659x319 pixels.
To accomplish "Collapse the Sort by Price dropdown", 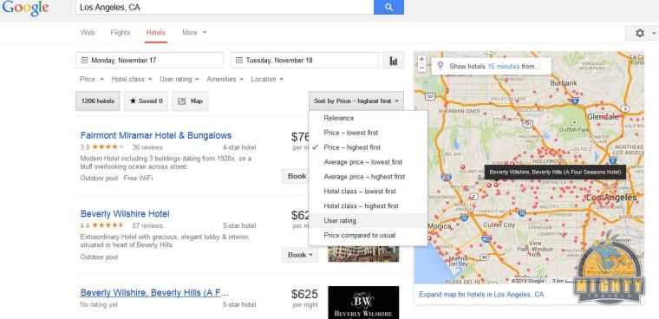I will (x=356, y=101).
